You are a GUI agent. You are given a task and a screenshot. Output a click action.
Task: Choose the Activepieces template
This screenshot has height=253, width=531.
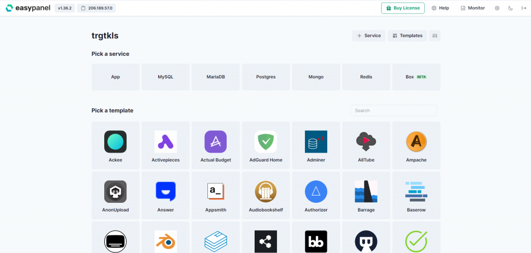[165, 142]
